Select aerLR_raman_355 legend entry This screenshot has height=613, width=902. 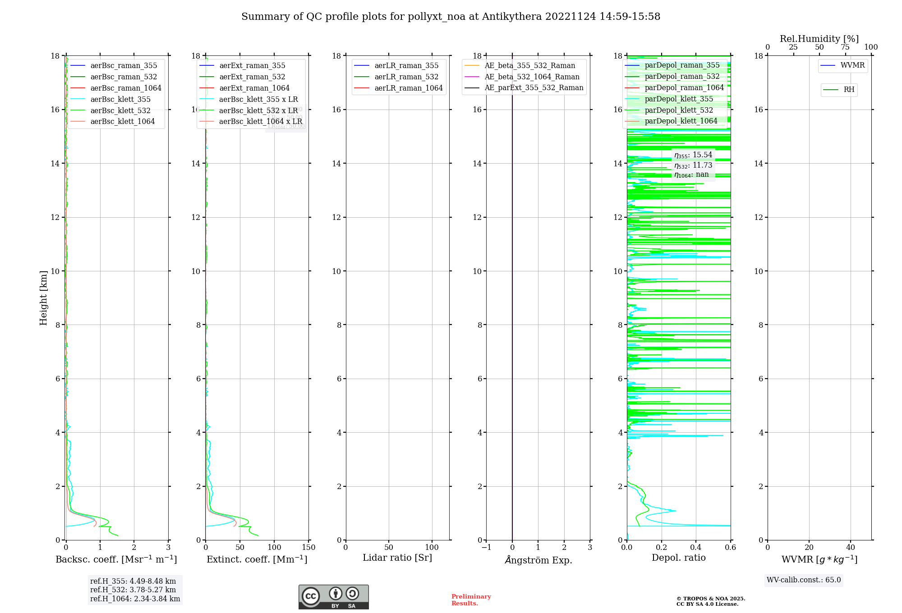click(x=397, y=66)
